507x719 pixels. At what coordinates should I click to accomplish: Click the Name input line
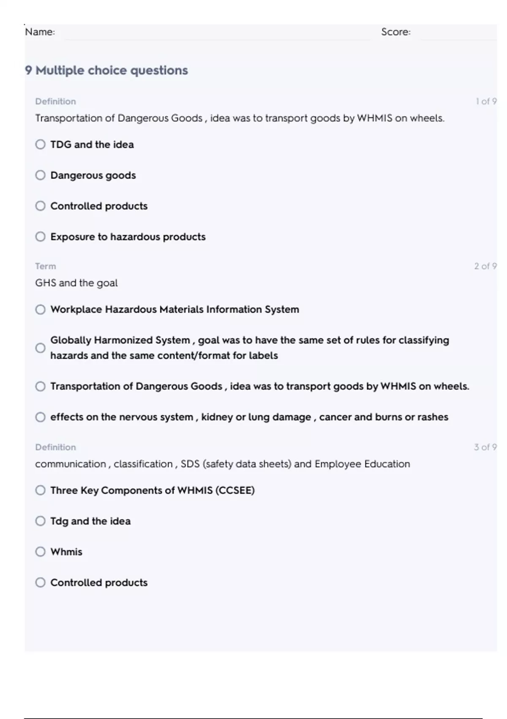(215, 33)
